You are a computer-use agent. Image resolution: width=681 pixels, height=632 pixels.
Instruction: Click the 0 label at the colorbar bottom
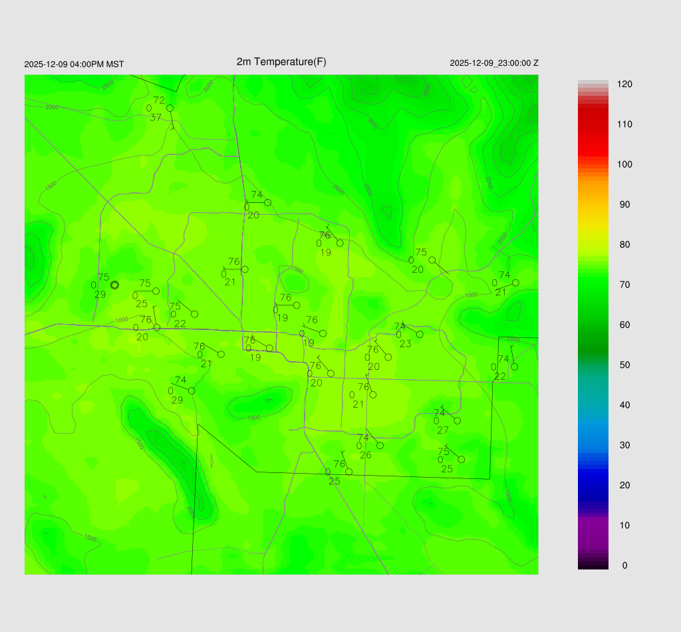click(624, 565)
